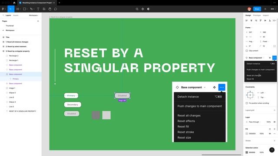Click independent corners icon

pyautogui.click(x=275, y=46)
